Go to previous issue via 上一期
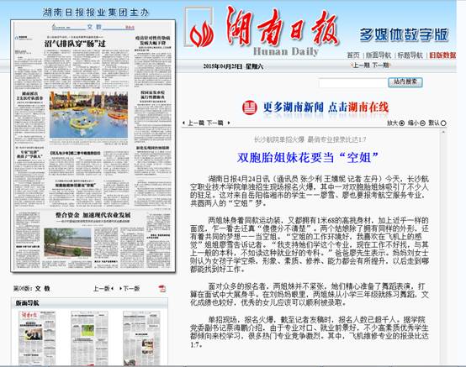This screenshot has height=367, width=466. pyautogui.click(x=361, y=65)
